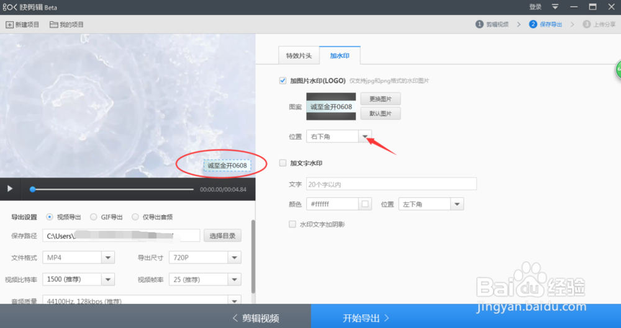The height and width of the screenshot is (328, 621).
Task: Select the 加水印 tab
Action: 340,55
